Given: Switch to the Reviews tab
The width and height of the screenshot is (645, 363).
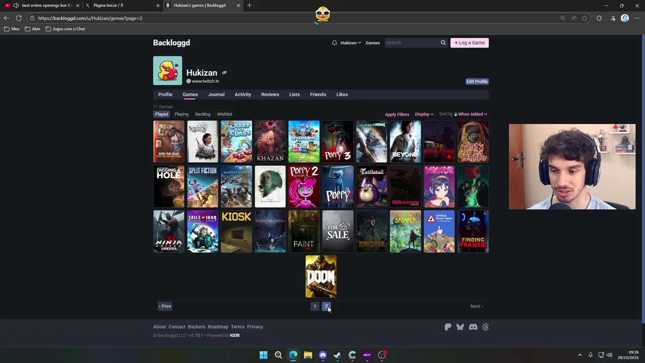Looking at the screenshot, I should (x=270, y=95).
